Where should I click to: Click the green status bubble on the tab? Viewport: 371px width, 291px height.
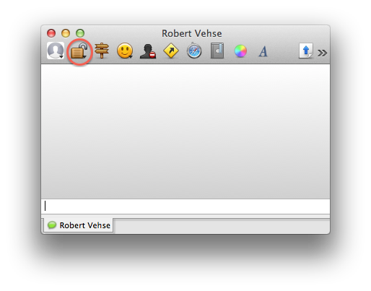click(52, 225)
